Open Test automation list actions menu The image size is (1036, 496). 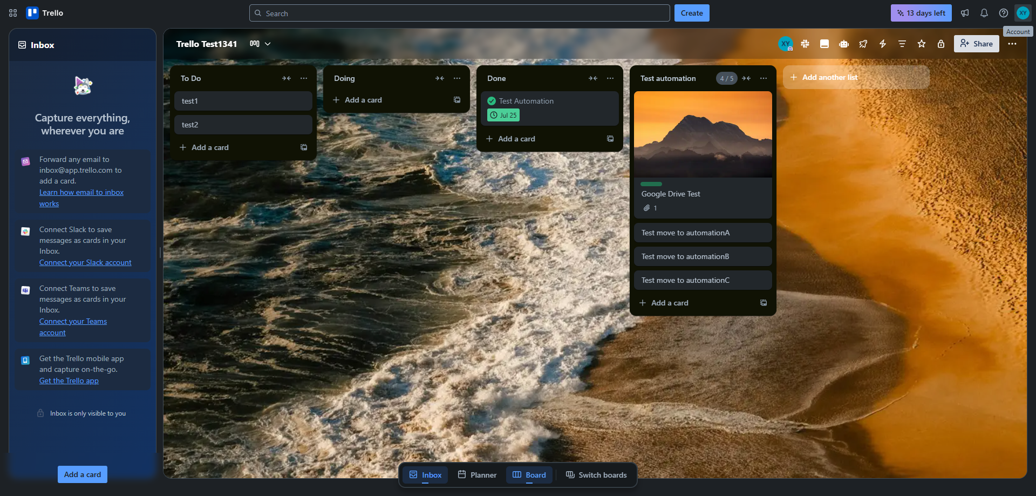point(764,78)
